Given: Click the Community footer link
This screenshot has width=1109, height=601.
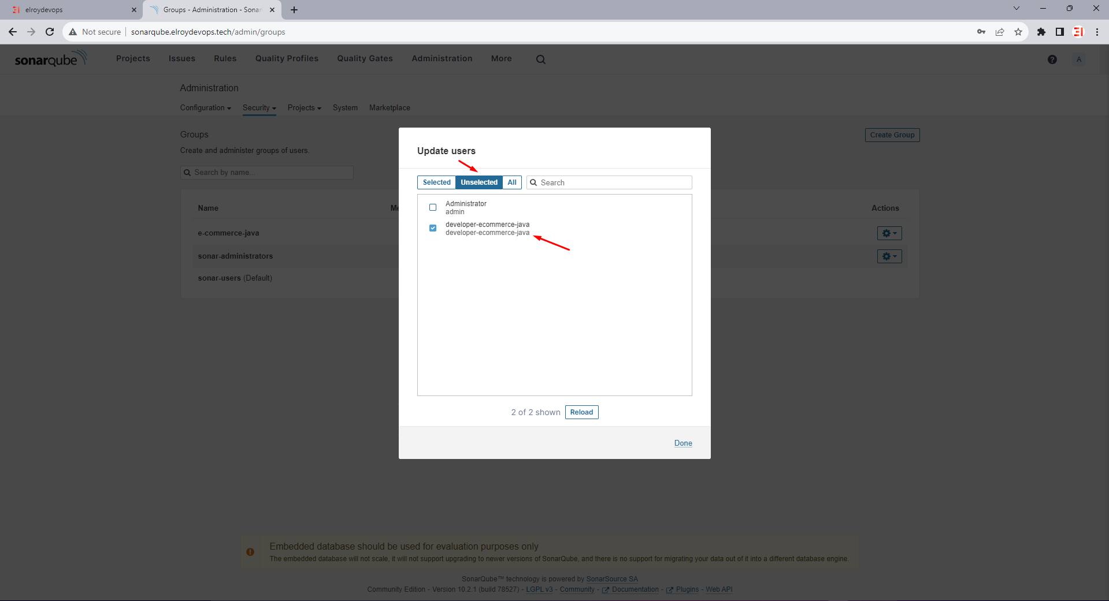Looking at the screenshot, I should (577, 589).
